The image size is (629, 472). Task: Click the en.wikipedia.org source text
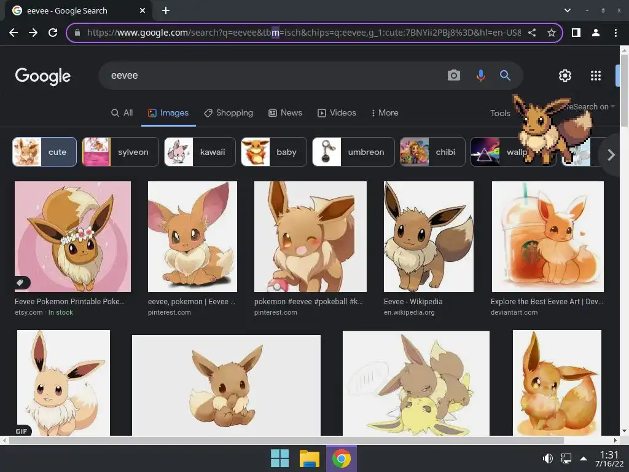[409, 312]
